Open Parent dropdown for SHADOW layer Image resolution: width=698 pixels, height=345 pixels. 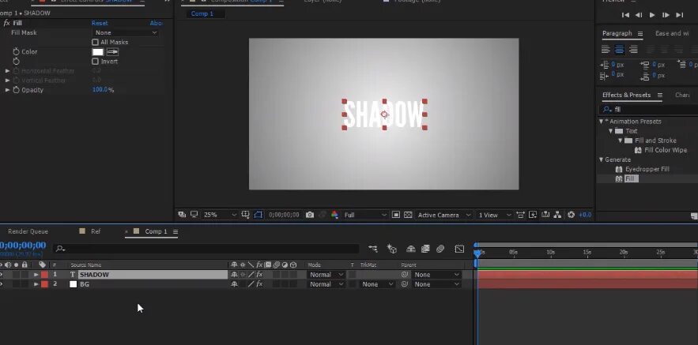point(436,275)
